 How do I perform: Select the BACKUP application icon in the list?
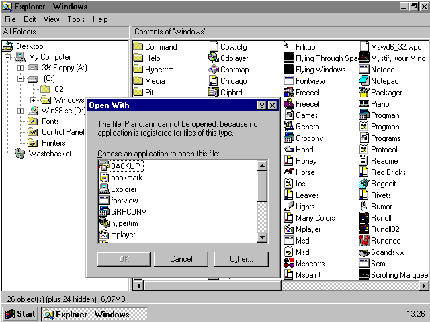(x=104, y=166)
